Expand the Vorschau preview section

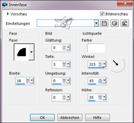[8, 14]
